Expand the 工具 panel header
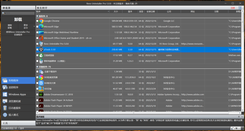The width and height of the screenshot is (245, 131). pos(18,123)
